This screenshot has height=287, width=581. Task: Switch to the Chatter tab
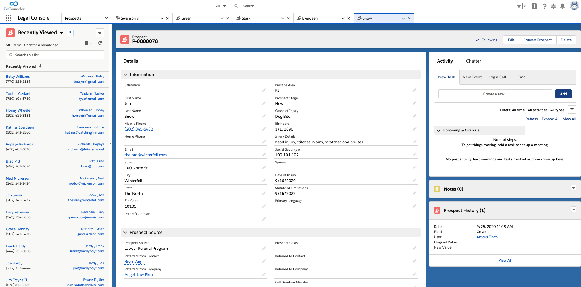pyautogui.click(x=473, y=61)
